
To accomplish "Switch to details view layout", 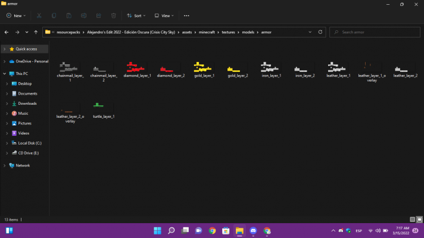I will 412,220.
